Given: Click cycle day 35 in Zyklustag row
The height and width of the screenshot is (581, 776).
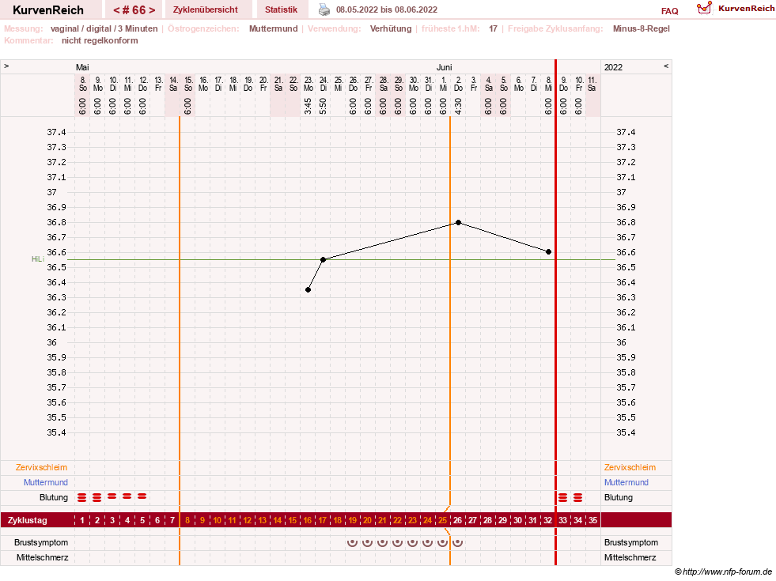Looking at the screenshot, I should pos(592,520).
